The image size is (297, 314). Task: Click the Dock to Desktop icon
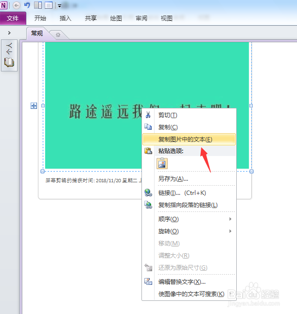pos(38,5)
